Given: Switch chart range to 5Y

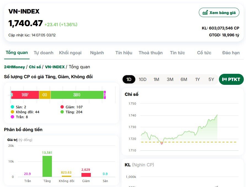Looking at the screenshot, I should pyautogui.click(x=211, y=79).
